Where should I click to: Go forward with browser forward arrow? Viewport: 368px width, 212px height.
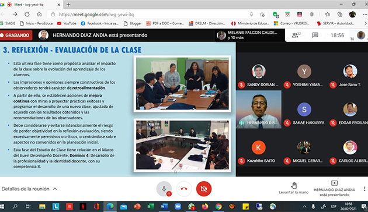[x=15, y=15]
